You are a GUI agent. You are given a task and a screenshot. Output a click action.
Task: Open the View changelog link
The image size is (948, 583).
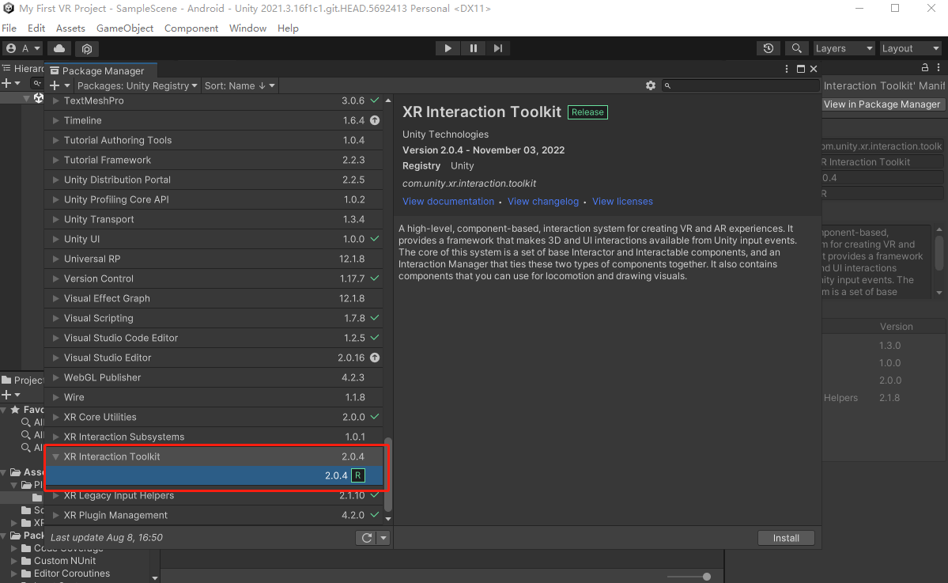pyautogui.click(x=543, y=202)
